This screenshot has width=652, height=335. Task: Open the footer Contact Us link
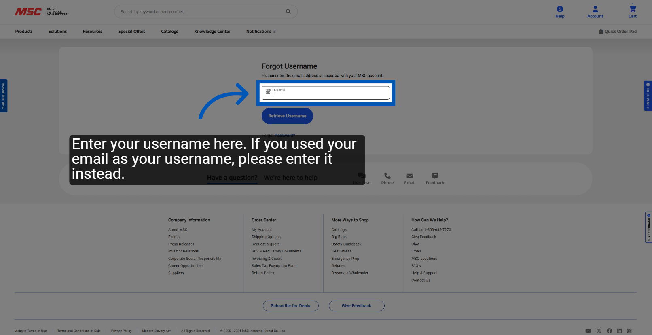[x=421, y=280]
